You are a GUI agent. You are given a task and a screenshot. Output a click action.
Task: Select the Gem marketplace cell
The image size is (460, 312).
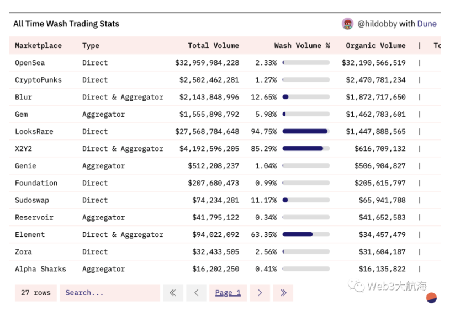(22, 114)
